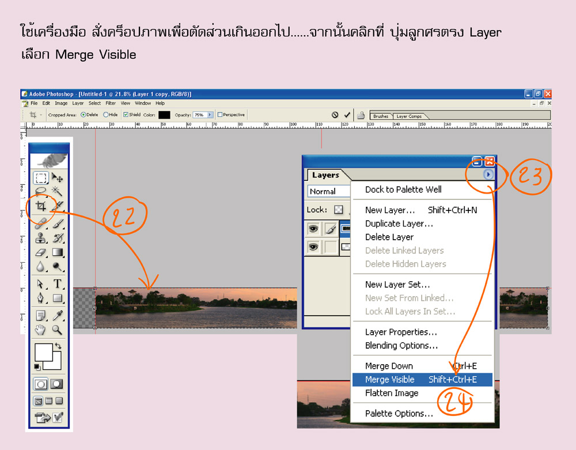This screenshot has width=576, height=450.
Task: Select the Eyedropper tool
Action: pos(57,315)
